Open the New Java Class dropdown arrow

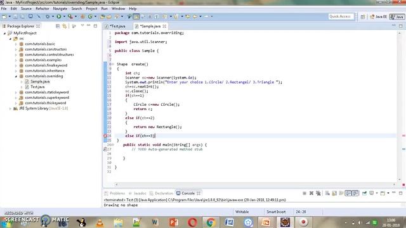[x=95, y=16]
